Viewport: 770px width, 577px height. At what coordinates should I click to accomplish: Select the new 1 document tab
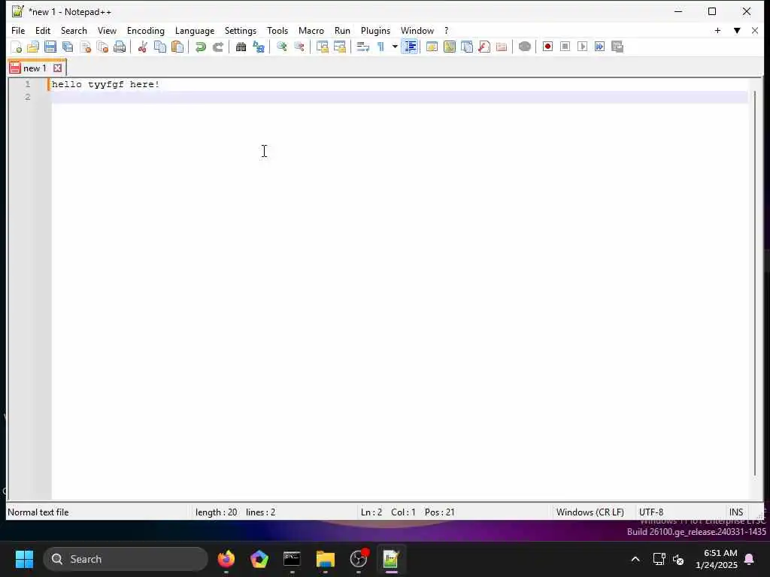pyautogui.click(x=35, y=68)
